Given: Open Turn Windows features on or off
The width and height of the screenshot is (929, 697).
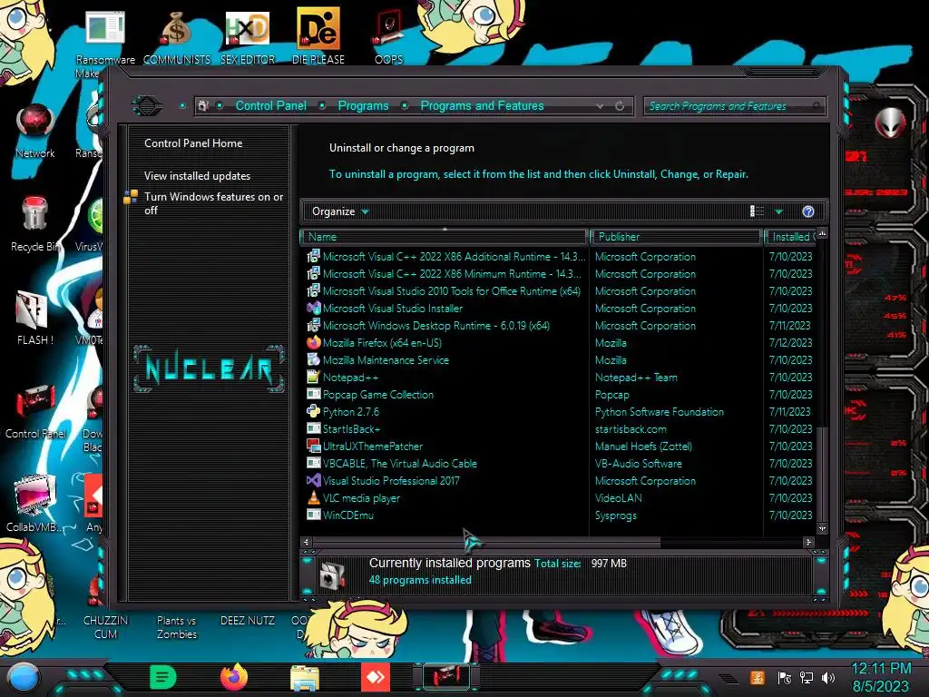Looking at the screenshot, I should click(x=213, y=203).
